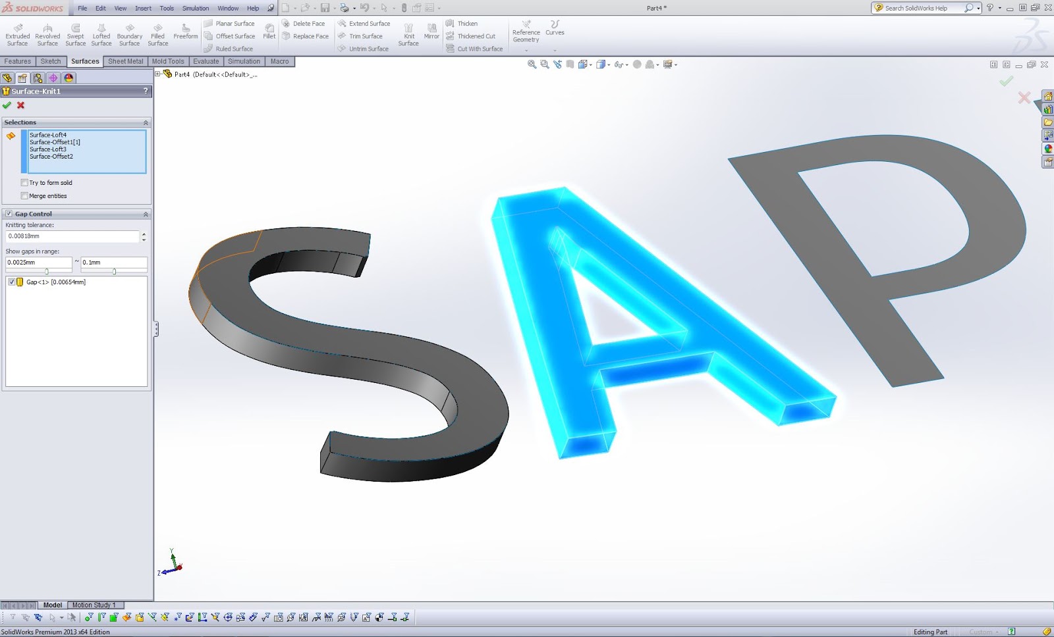Adjust the minimum gap range slider
The width and height of the screenshot is (1054, 637).
point(47,271)
